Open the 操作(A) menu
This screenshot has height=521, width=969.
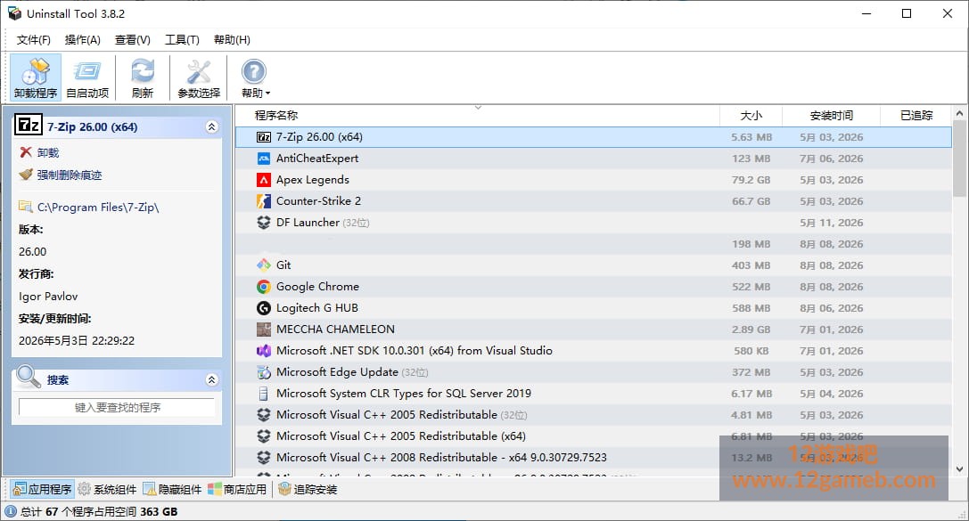pyautogui.click(x=82, y=39)
